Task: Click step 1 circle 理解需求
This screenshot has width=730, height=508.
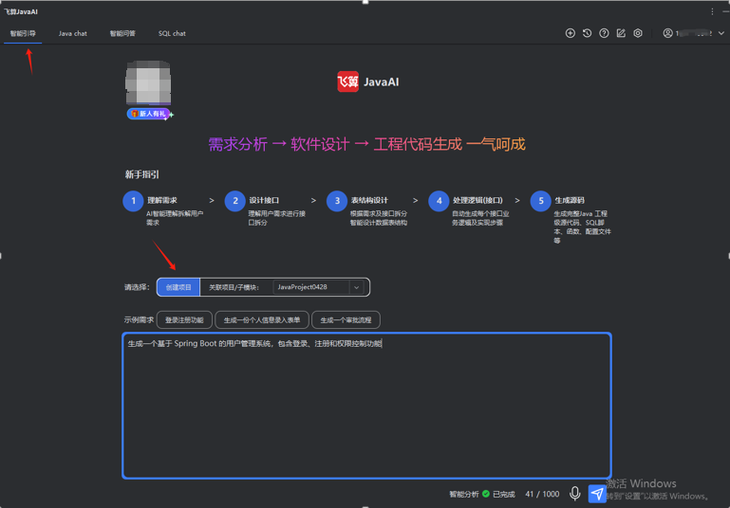Action: click(x=133, y=201)
